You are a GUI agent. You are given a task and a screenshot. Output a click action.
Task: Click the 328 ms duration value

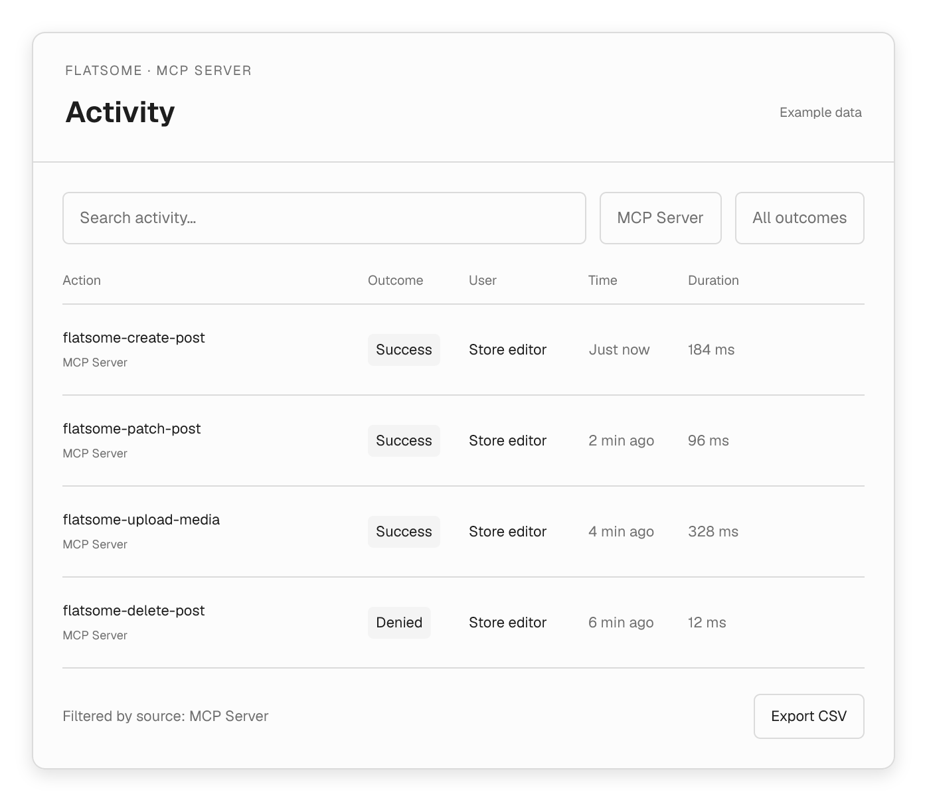tap(713, 532)
